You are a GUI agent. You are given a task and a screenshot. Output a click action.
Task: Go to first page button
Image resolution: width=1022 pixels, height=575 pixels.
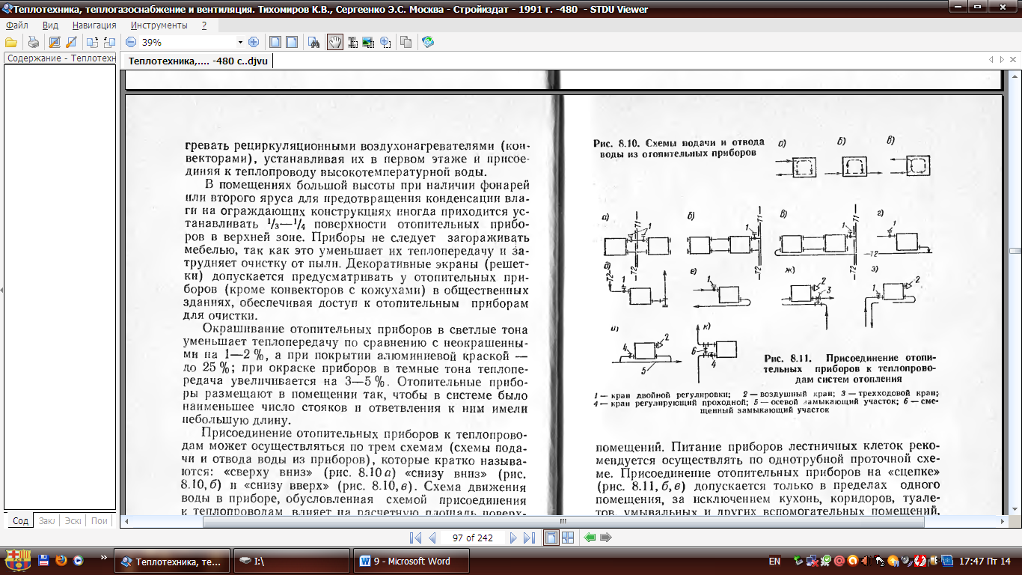pyautogui.click(x=416, y=538)
